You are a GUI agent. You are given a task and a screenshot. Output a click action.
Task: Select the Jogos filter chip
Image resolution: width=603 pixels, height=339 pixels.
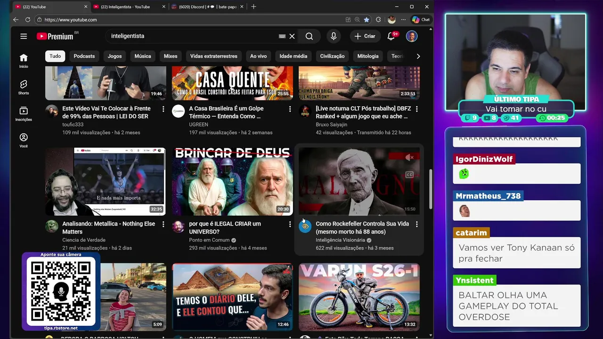(114, 56)
